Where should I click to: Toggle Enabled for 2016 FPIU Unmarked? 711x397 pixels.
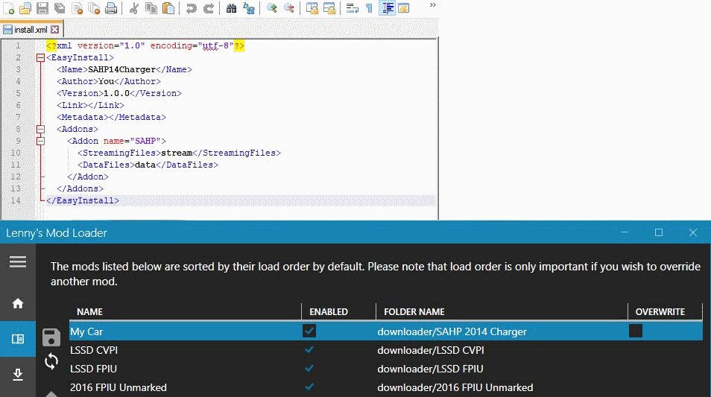309,387
